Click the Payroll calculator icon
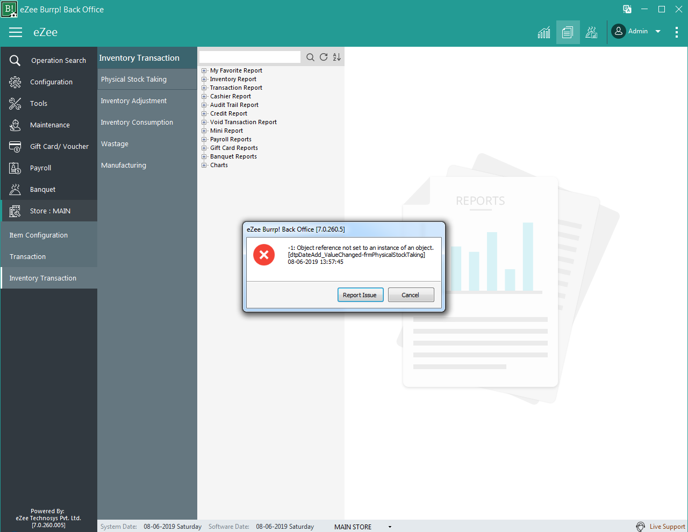The width and height of the screenshot is (688, 532). point(15,168)
